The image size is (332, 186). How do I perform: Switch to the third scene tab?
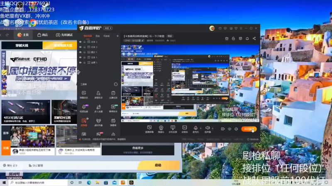(x=107, y=36)
